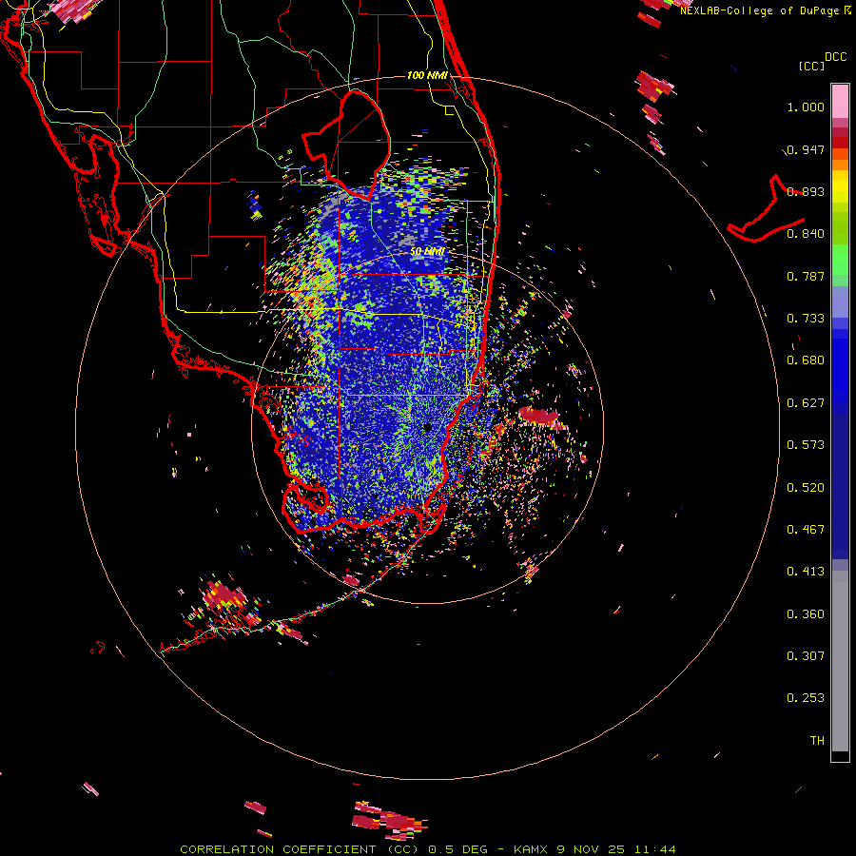Screen dimensions: 856x856
Task: Click the 0.520 scale value
Action: (x=806, y=488)
